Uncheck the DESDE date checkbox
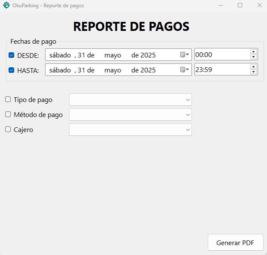Image resolution: width=267 pixels, height=255 pixels. [12, 55]
